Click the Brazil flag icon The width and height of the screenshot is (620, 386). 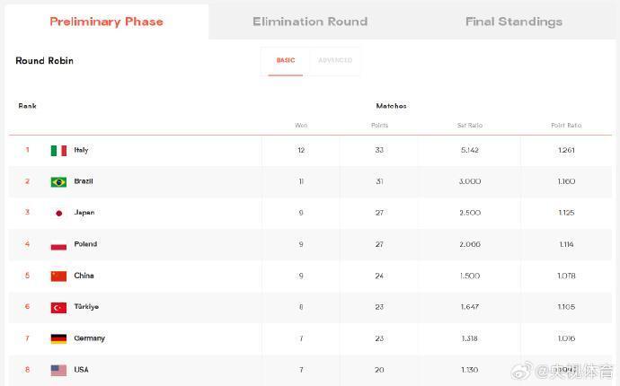58,182
